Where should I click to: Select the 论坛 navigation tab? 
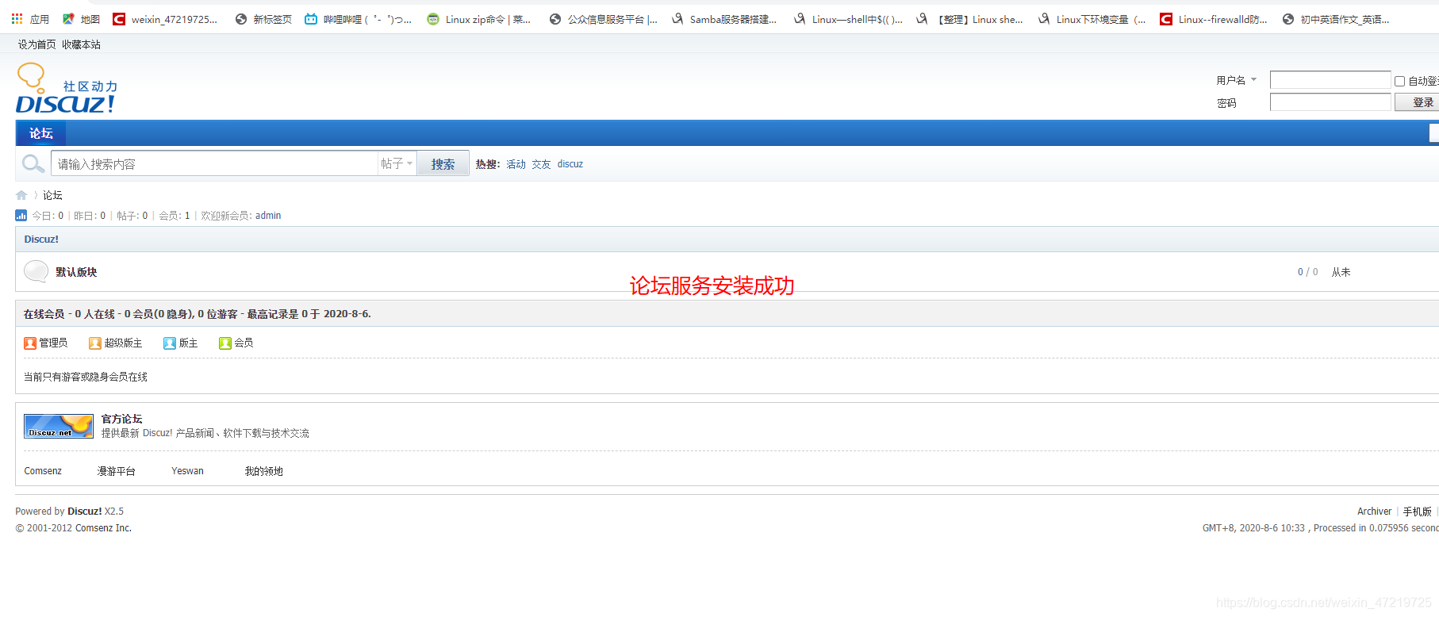tap(41, 133)
